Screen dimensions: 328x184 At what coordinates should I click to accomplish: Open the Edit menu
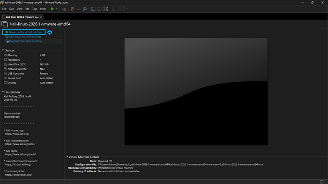point(12,9)
